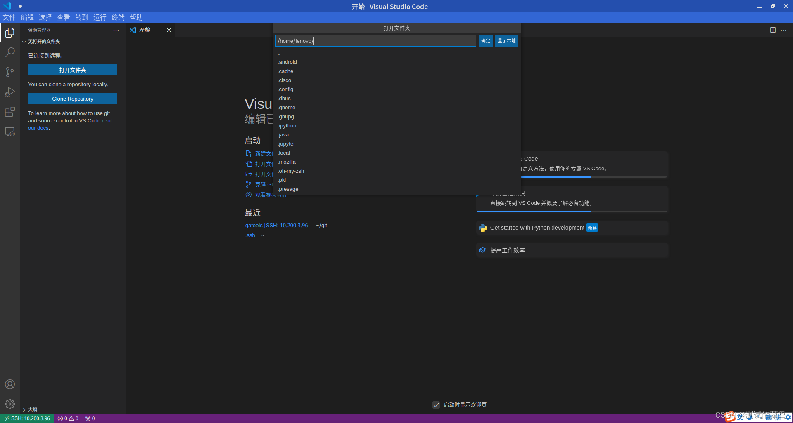Click the Python logo on Get started card
793x423 pixels.
point(483,228)
